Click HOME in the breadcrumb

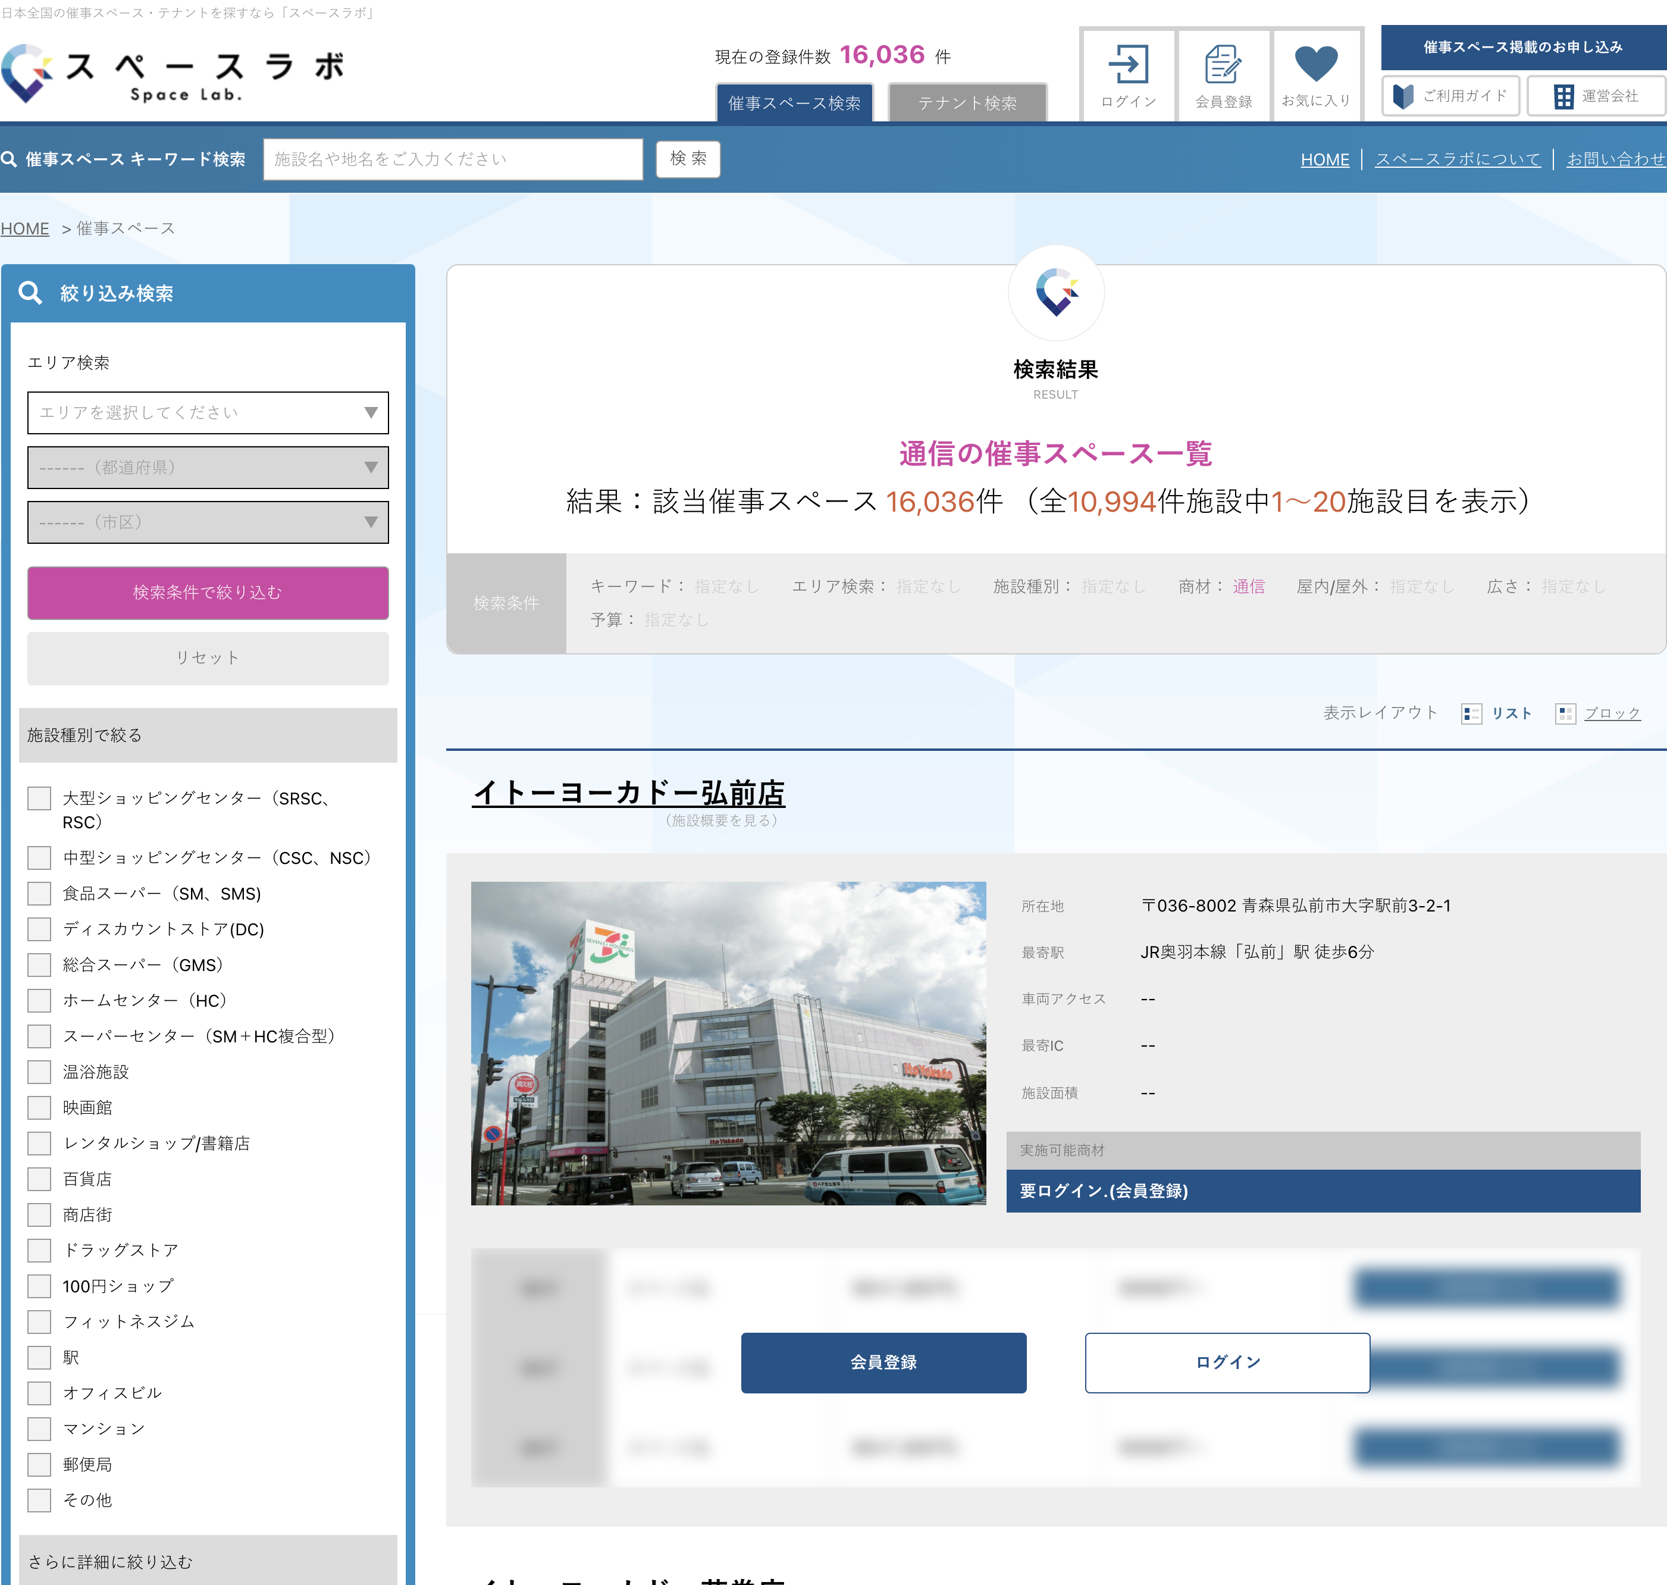[26, 228]
